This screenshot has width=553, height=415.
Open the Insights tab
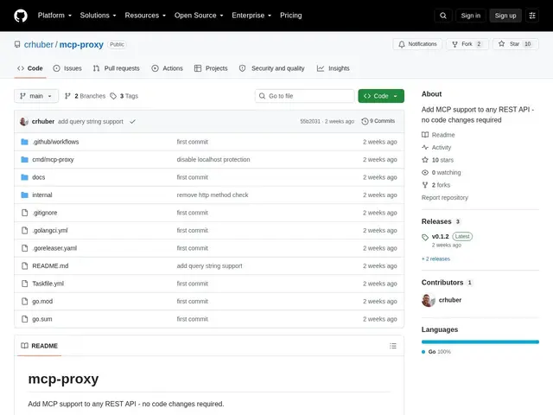coord(333,68)
